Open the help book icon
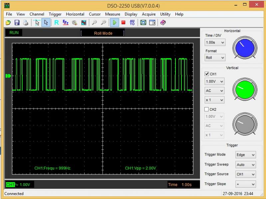The image size is (266, 199). [163, 23]
